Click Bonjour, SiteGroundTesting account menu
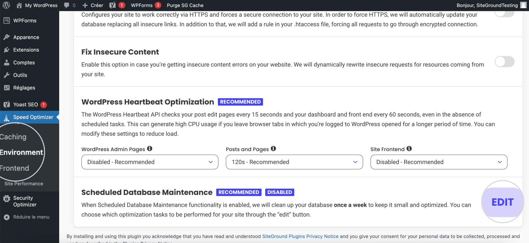The width and height of the screenshot is (529, 243). [x=491, y=5]
